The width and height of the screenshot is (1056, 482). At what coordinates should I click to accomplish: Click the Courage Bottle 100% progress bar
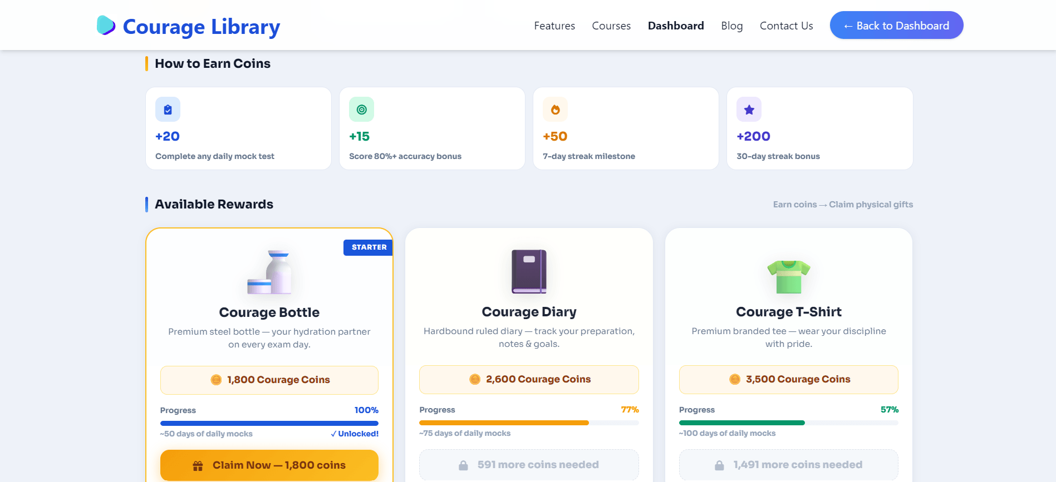pos(269,423)
